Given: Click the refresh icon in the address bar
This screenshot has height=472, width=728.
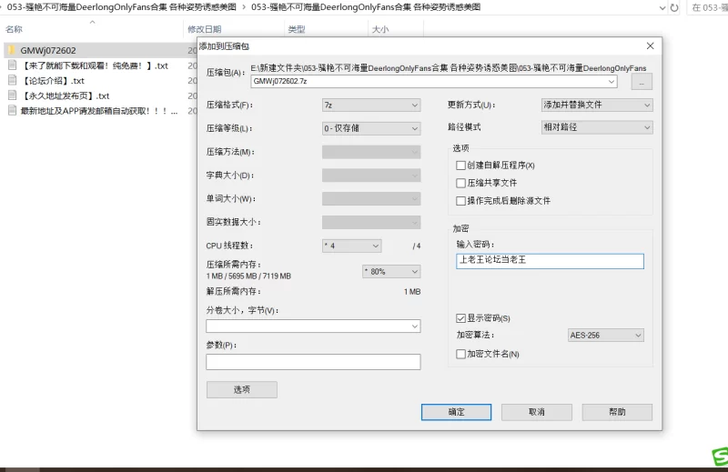Looking at the screenshot, I should click(674, 7).
